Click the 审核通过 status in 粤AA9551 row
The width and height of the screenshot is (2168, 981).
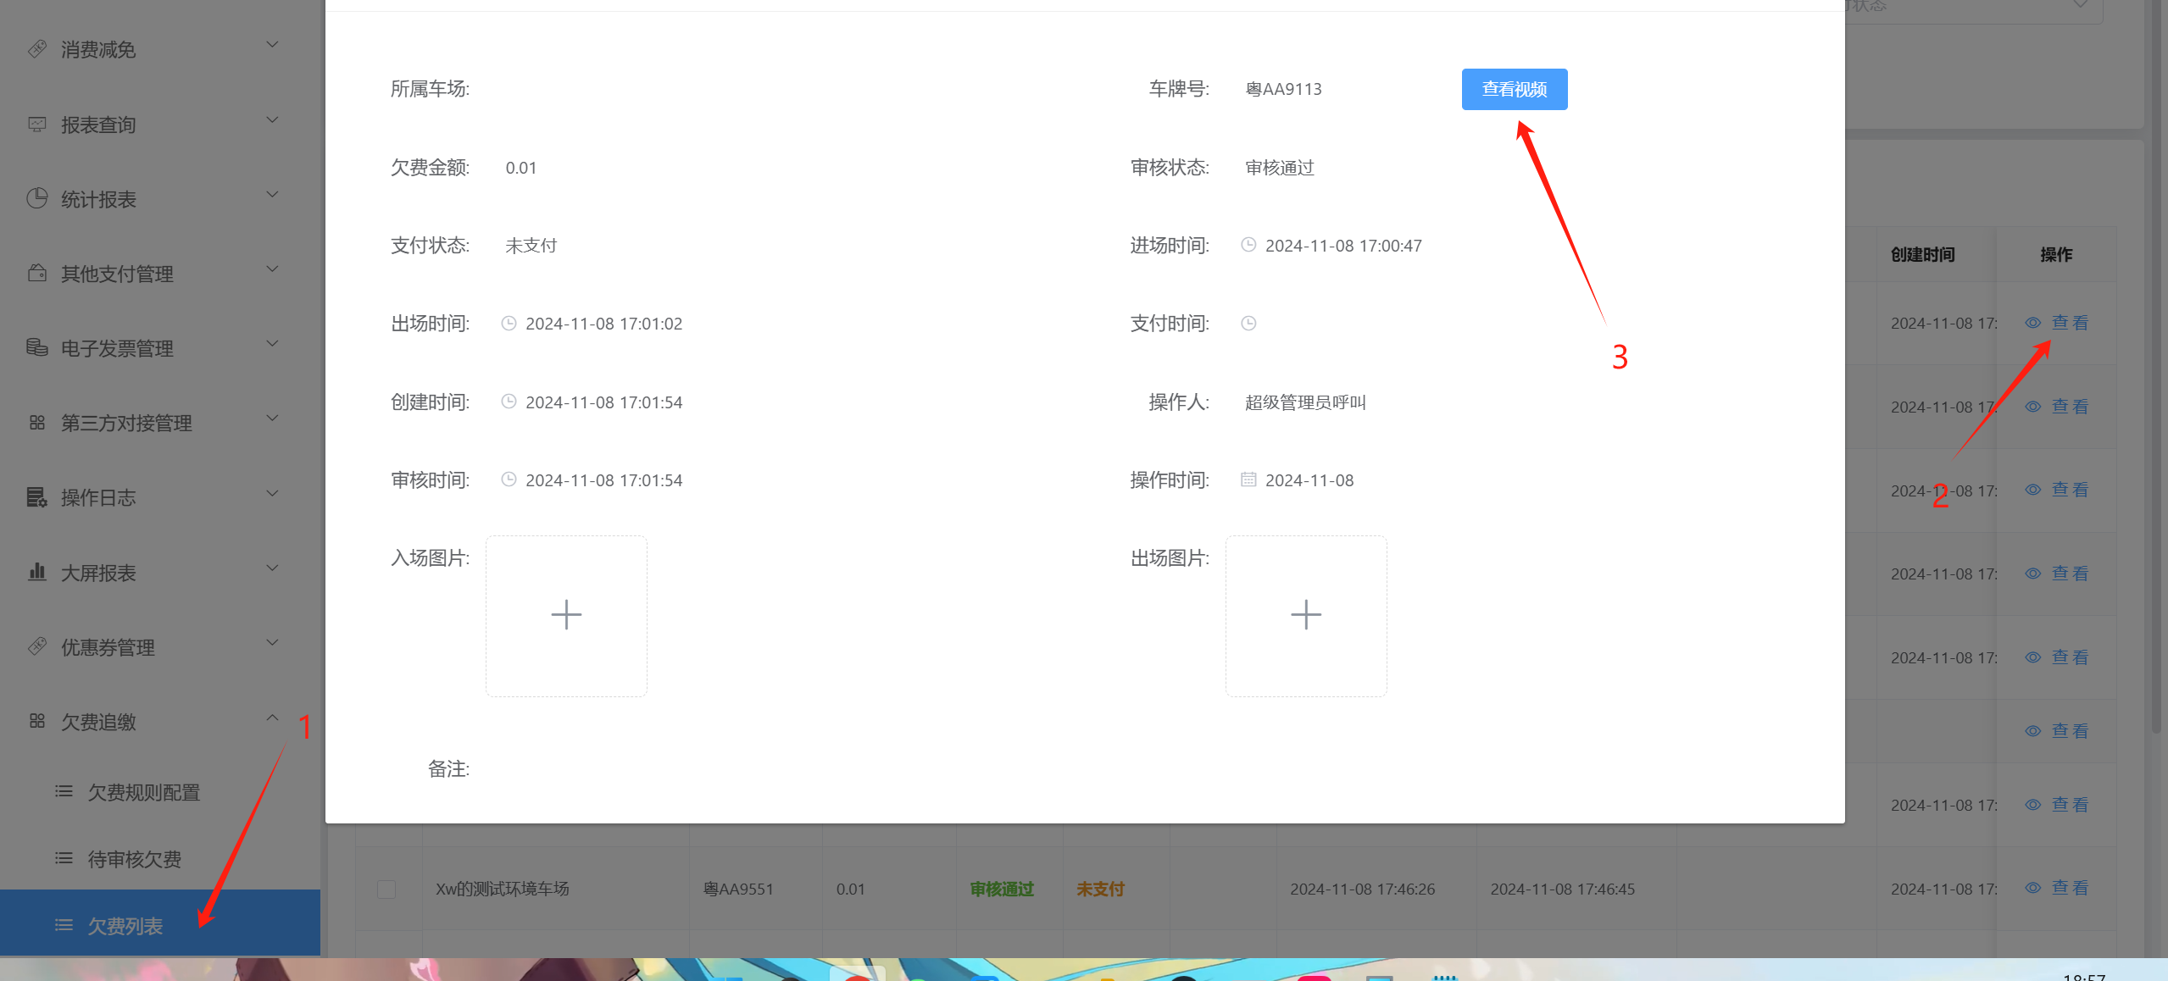click(1002, 889)
